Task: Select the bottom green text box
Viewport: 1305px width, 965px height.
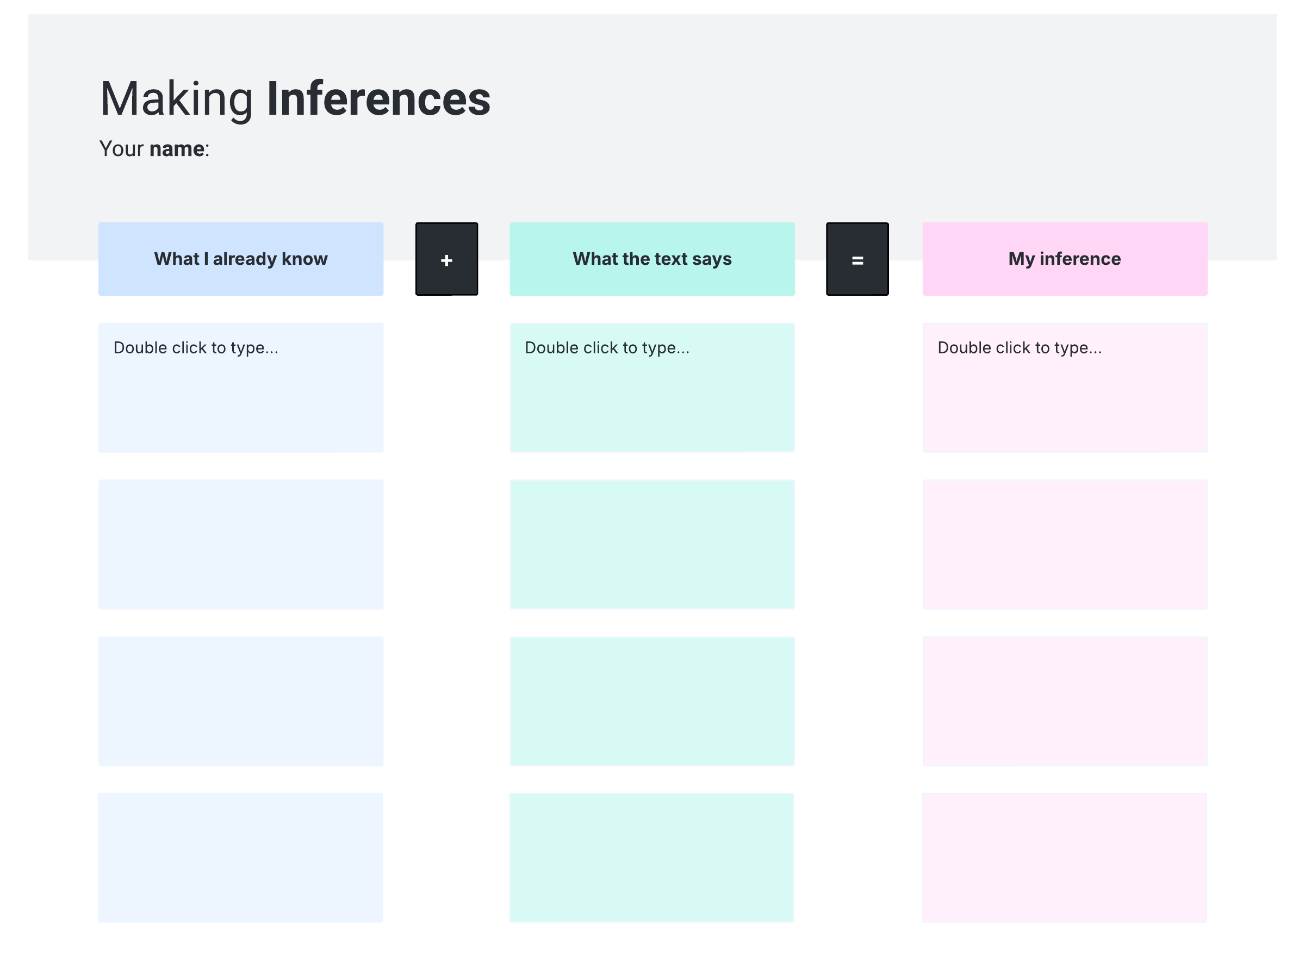Action: pyautogui.click(x=652, y=857)
